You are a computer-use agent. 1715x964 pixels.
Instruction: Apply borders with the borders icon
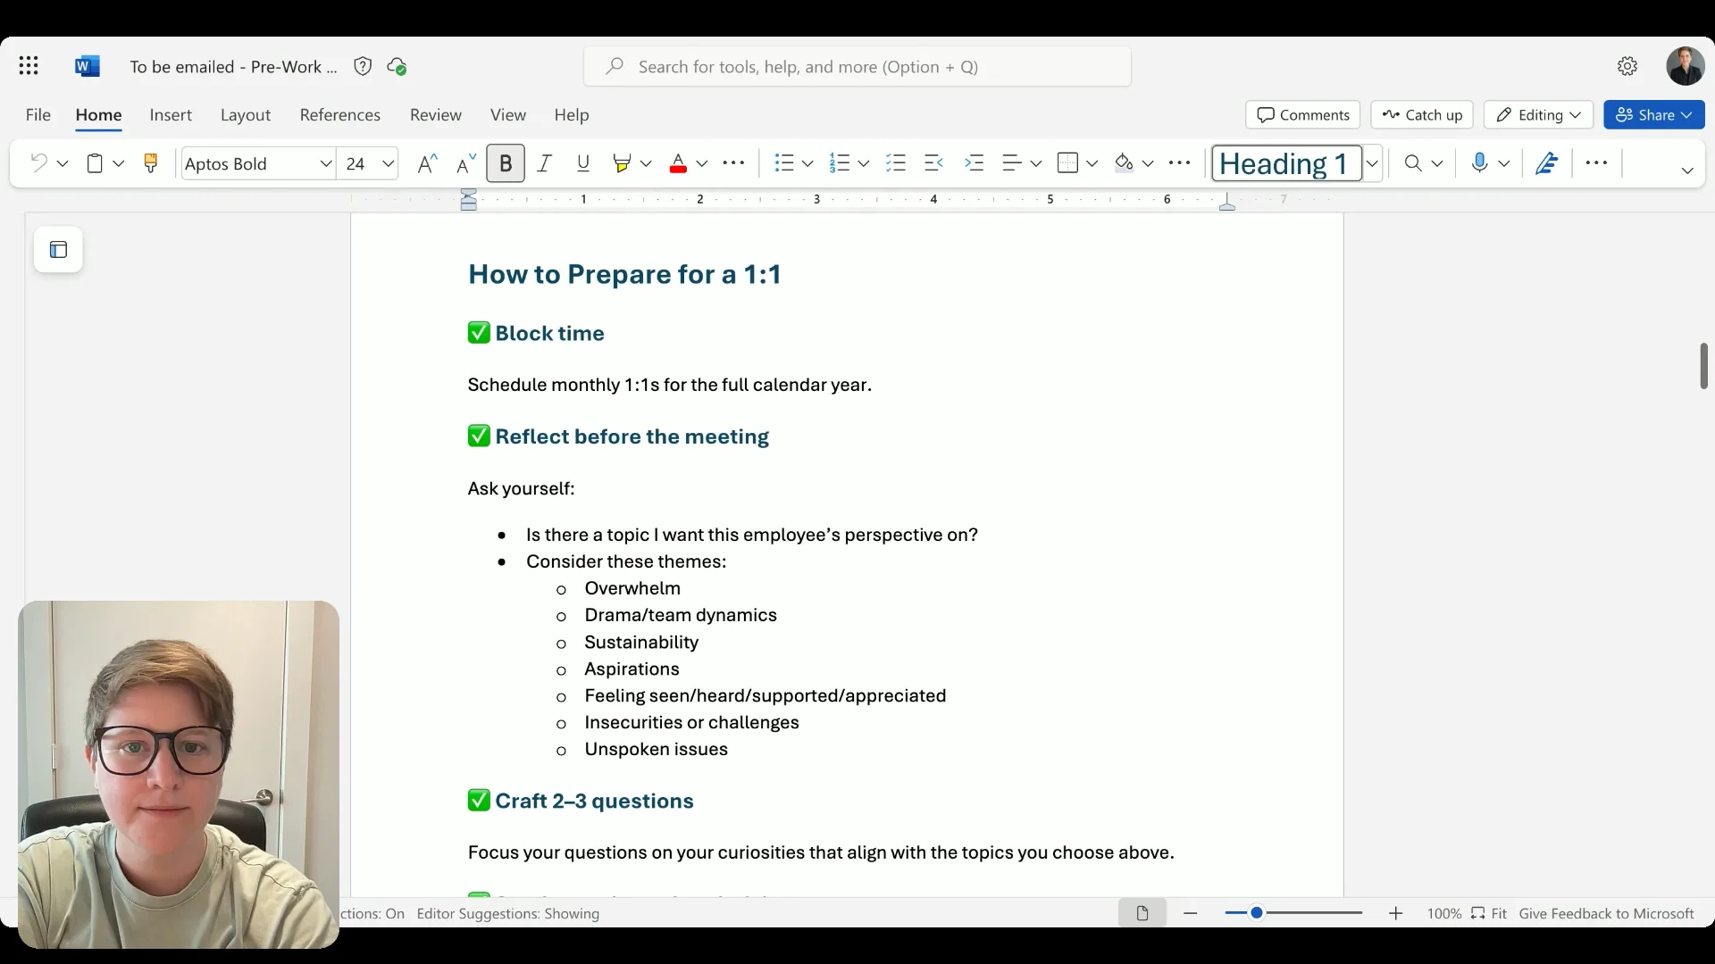tap(1067, 163)
